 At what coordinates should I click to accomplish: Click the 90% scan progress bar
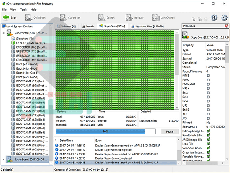pyautogui.click(x=105, y=131)
